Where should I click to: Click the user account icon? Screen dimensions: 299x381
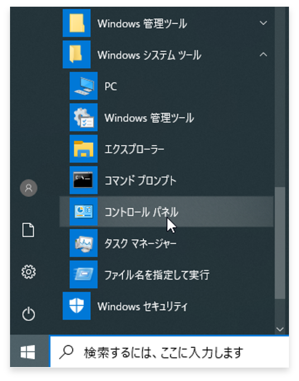[28, 188]
